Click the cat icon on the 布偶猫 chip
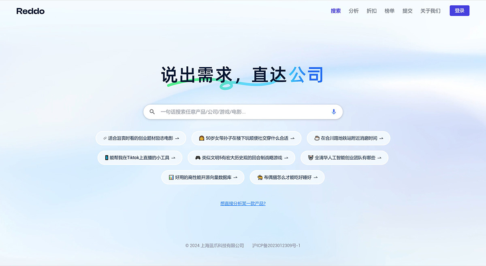This screenshot has height=266, width=486. (259, 177)
